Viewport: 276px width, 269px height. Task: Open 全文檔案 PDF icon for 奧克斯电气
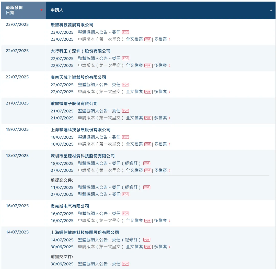[x=148, y=220]
